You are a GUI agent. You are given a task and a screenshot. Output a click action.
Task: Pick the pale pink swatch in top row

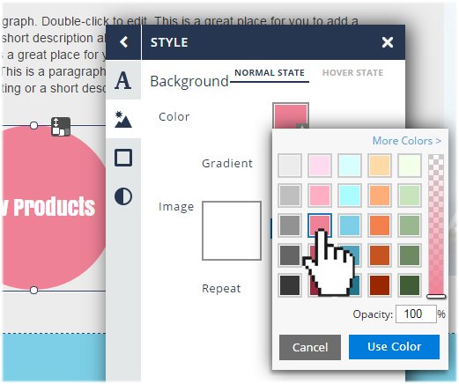point(320,166)
